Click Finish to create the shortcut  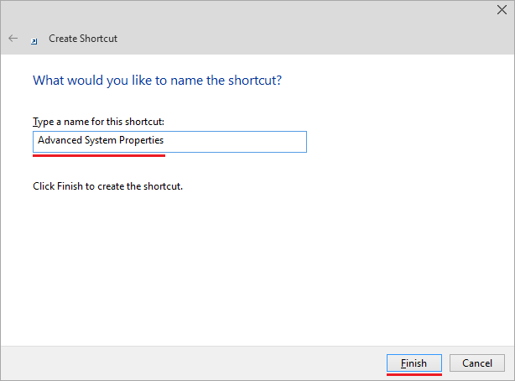pyautogui.click(x=414, y=363)
